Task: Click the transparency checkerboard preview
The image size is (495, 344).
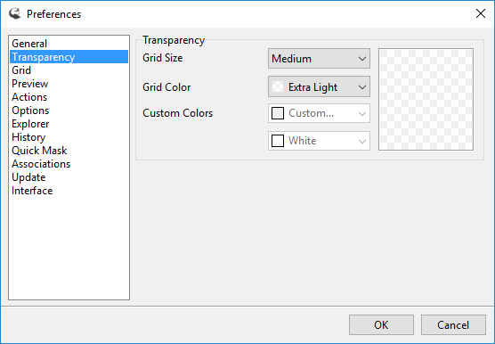Action: tap(426, 99)
